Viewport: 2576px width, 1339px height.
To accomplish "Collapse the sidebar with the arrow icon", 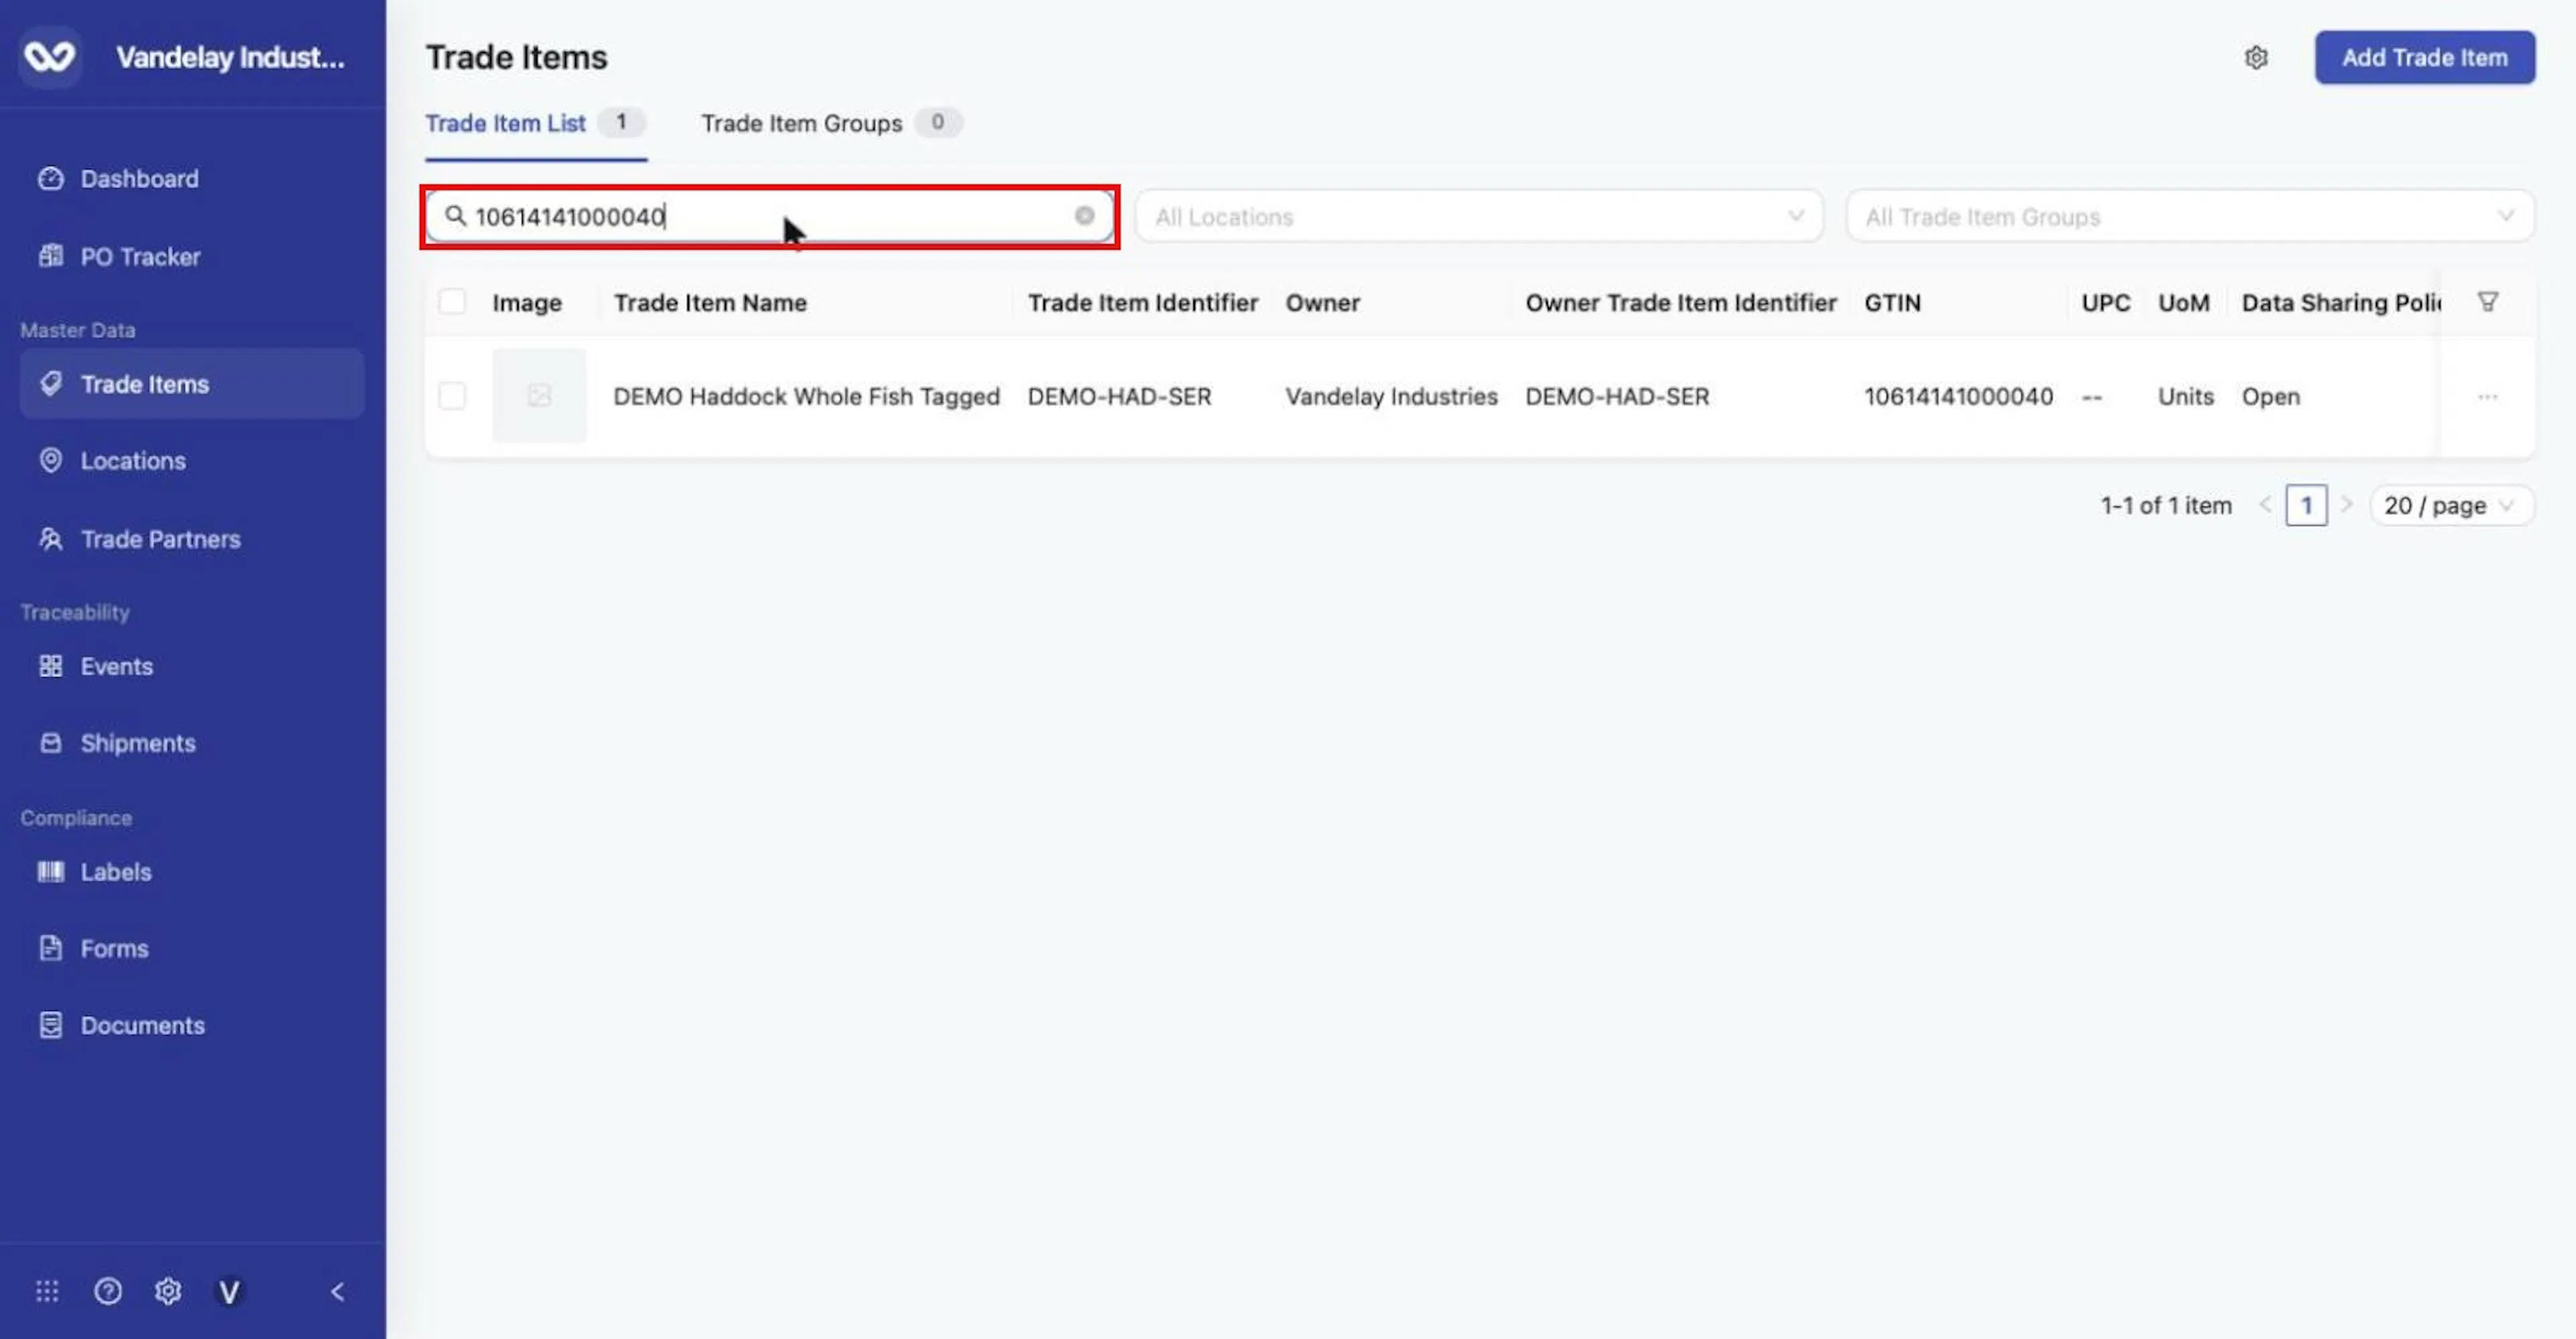I will tap(337, 1291).
